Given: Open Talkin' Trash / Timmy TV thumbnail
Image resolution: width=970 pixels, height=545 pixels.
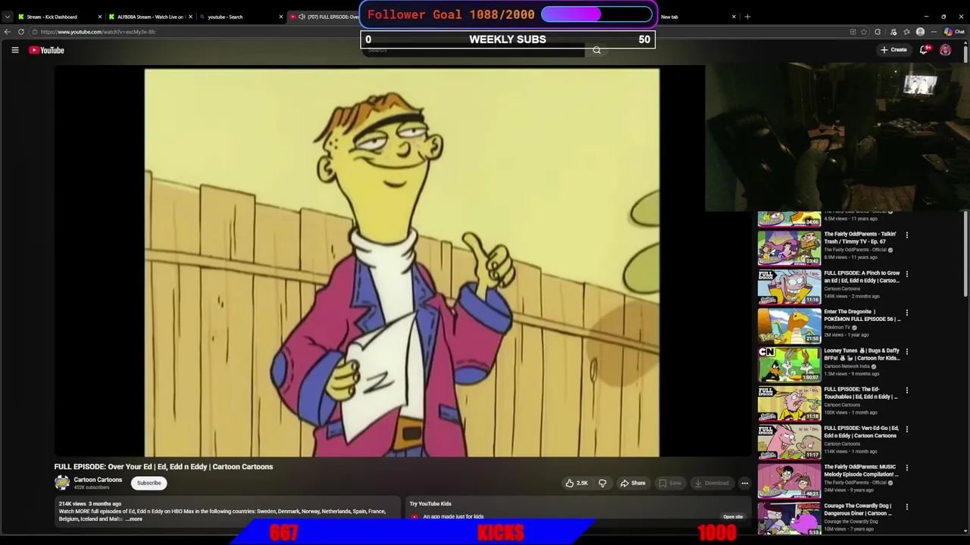Looking at the screenshot, I should (789, 247).
